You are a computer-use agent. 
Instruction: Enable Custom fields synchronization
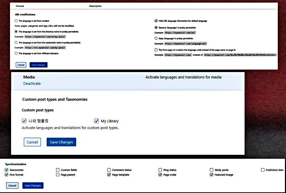pos(58,170)
